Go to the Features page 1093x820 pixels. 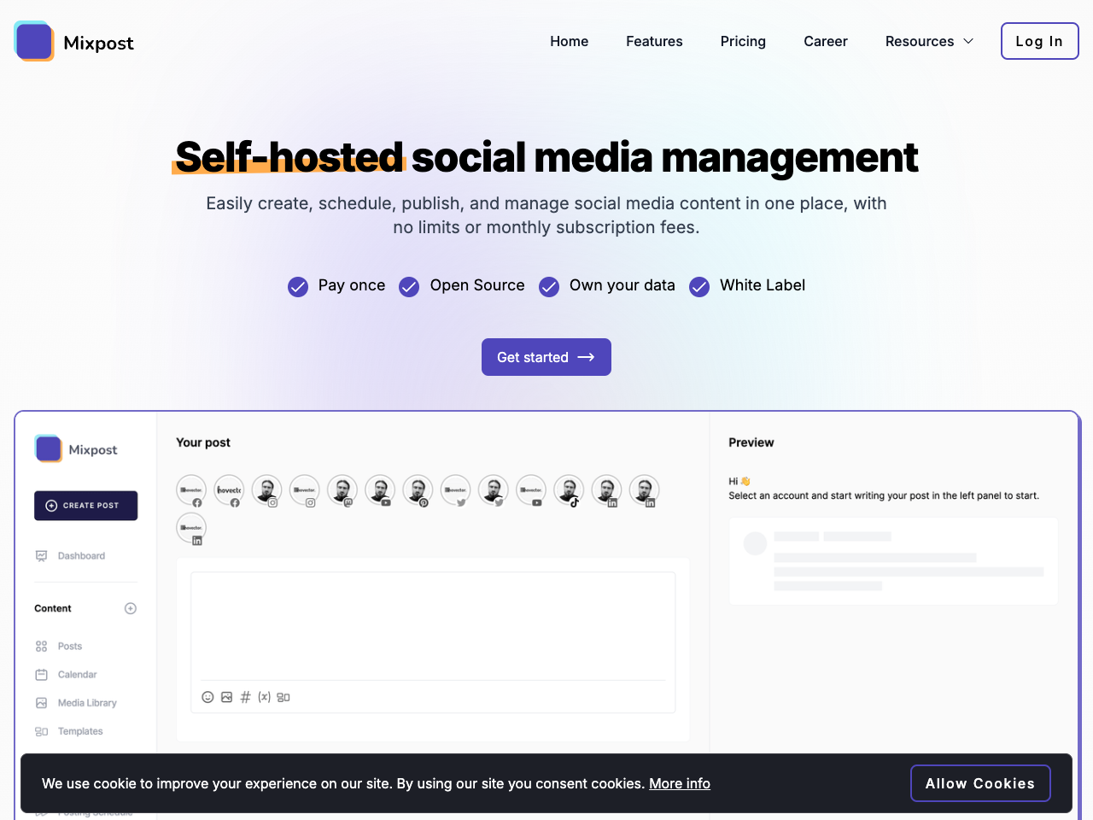(654, 41)
